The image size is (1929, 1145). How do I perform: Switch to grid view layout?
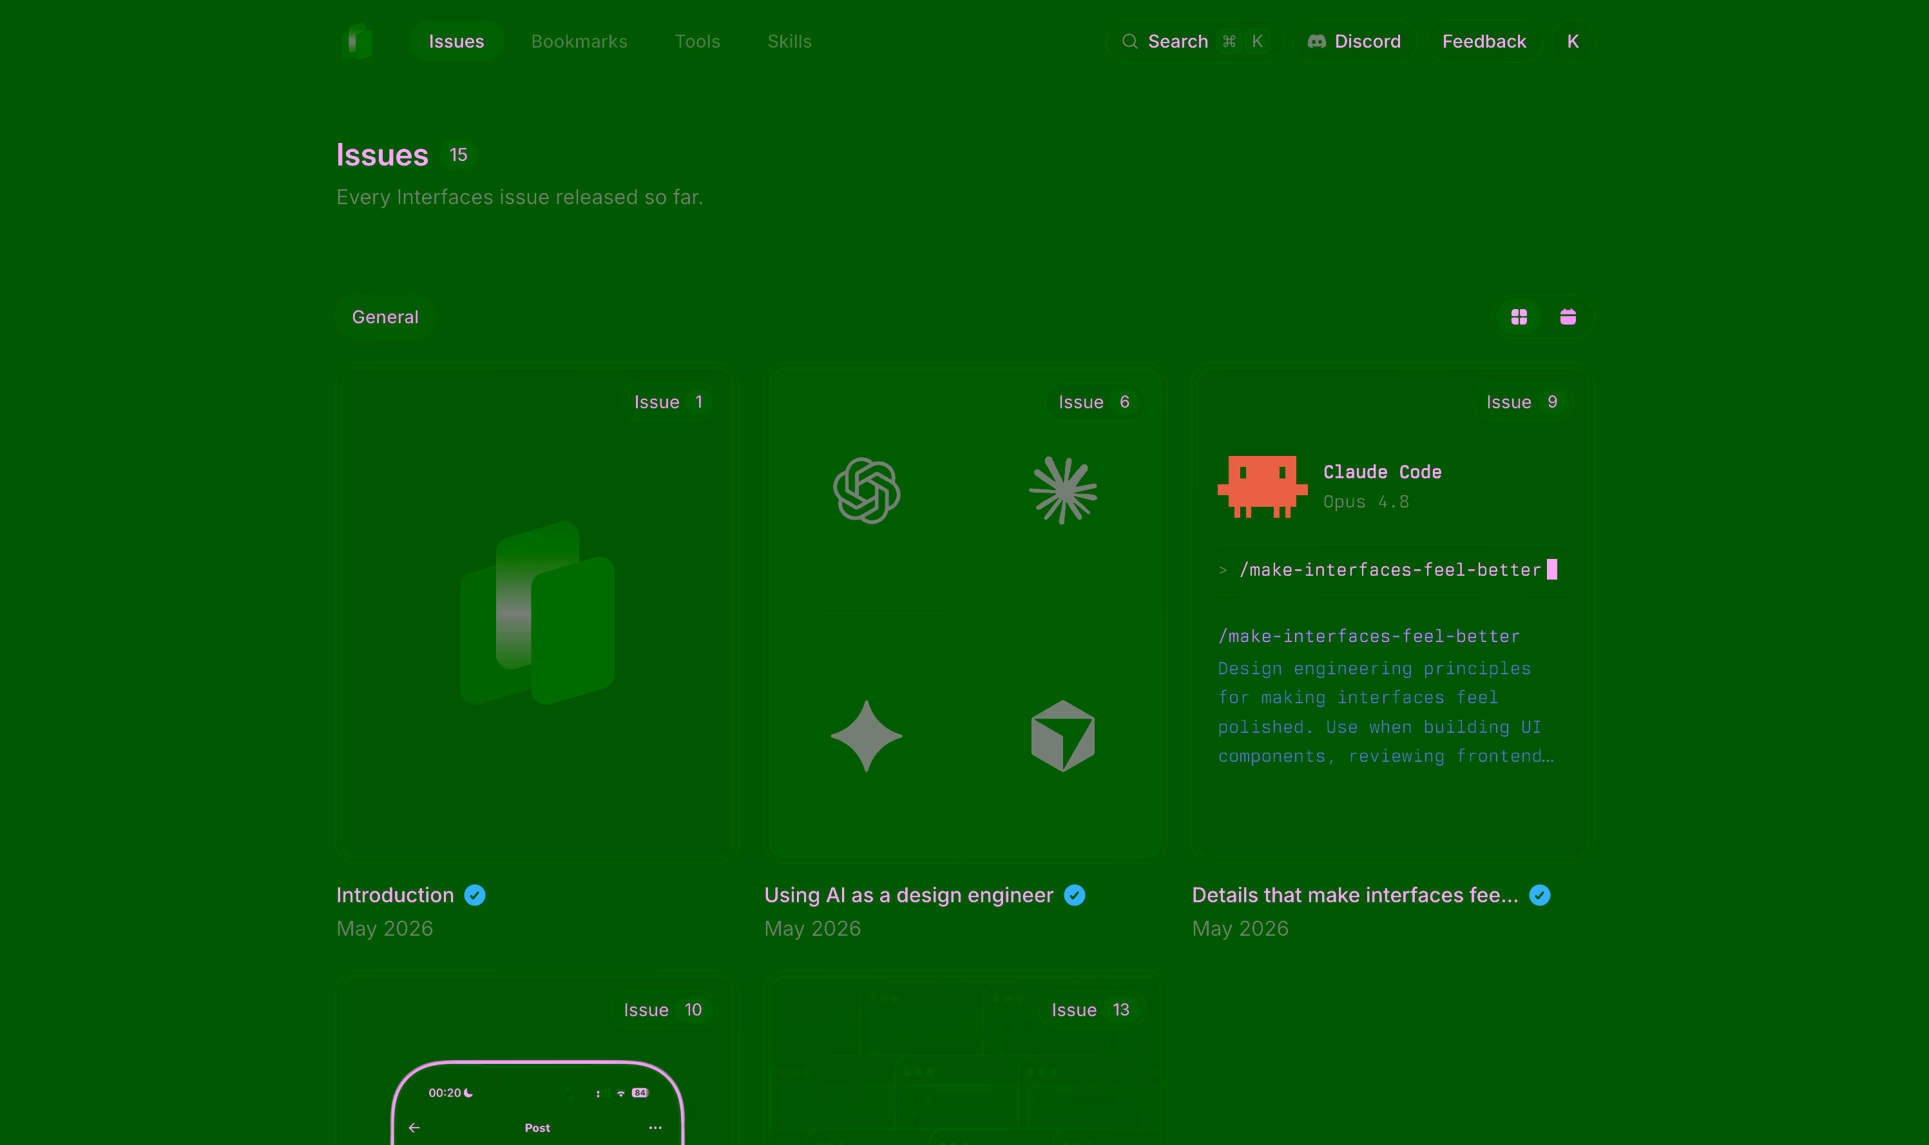coord(1519,317)
